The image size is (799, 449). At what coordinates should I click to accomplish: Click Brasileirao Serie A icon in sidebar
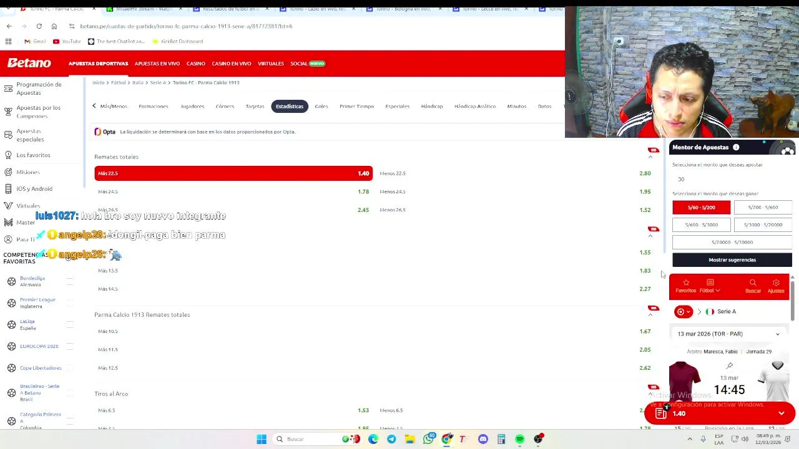(11, 393)
